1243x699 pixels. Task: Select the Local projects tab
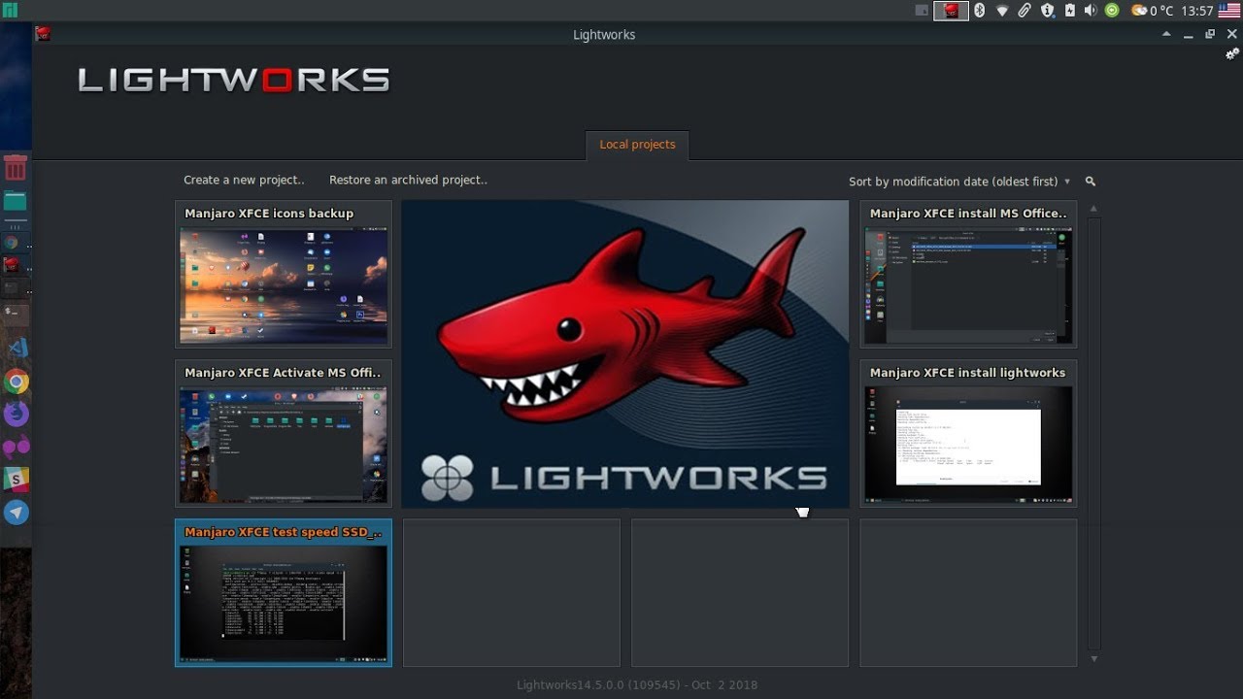click(637, 145)
